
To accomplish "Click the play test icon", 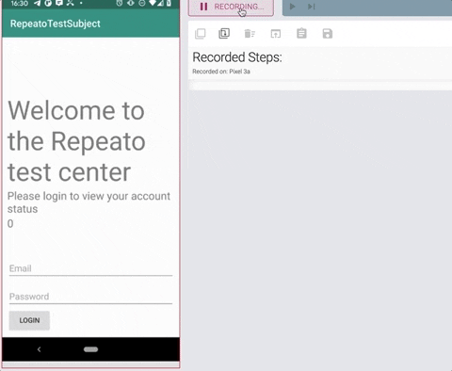I will click(x=292, y=7).
